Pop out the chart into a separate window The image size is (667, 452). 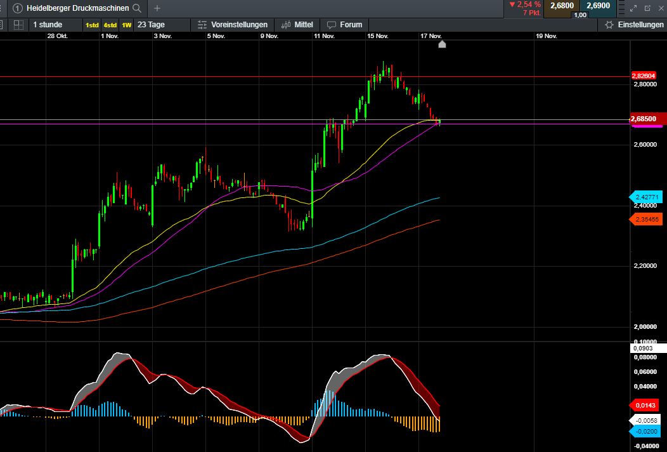pyautogui.click(x=647, y=8)
